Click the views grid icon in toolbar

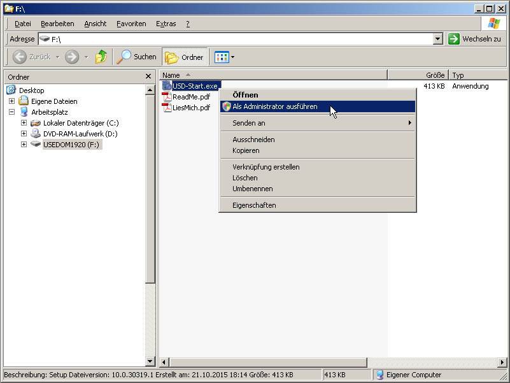point(221,57)
